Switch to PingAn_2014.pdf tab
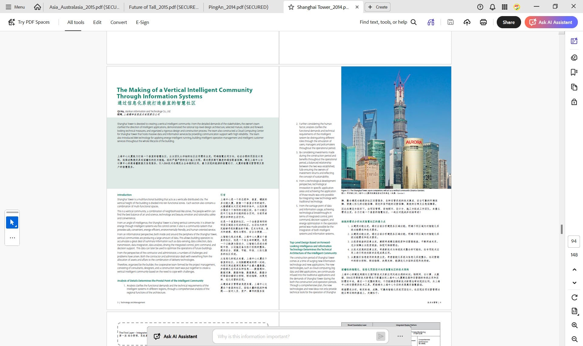The image size is (583, 346). pyautogui.click(x=238, y=7)
